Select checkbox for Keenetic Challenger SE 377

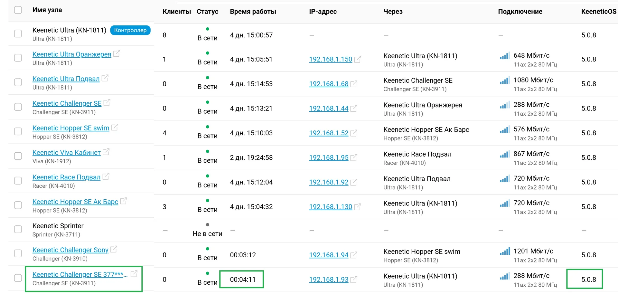click(x=18, y=278)
